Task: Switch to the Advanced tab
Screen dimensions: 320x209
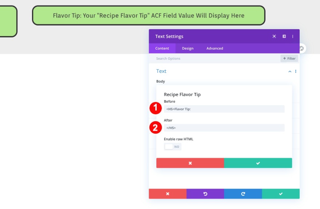Action: coord(215,48)
